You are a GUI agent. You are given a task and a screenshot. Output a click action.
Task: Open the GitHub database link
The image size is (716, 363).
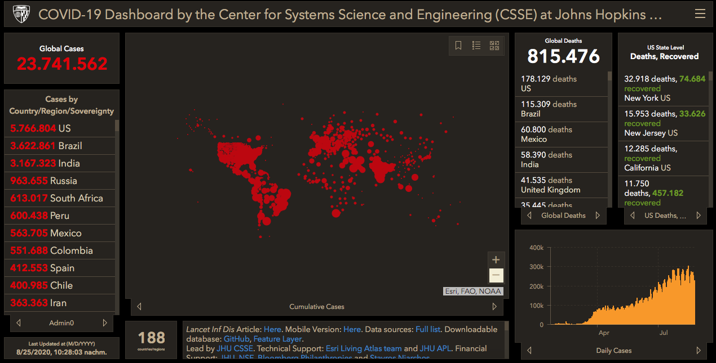(x=236, y=339)
